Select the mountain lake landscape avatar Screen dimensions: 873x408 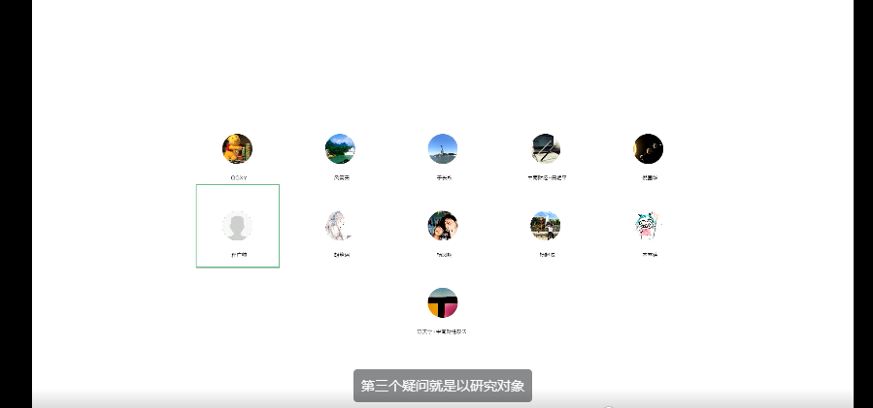tap(340, 149)
